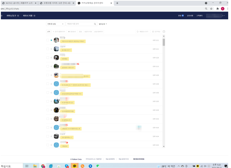Click the 담당자 지정 button
Image resolution: width=231 pixels, height=168 pixels.
(x=88, y=32)
